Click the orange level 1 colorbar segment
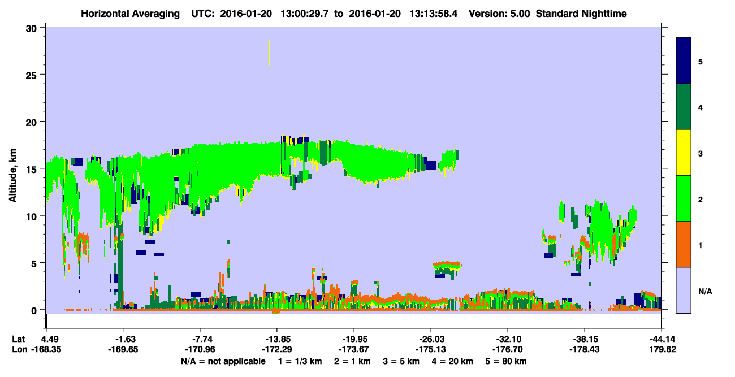 click(684, 244)
